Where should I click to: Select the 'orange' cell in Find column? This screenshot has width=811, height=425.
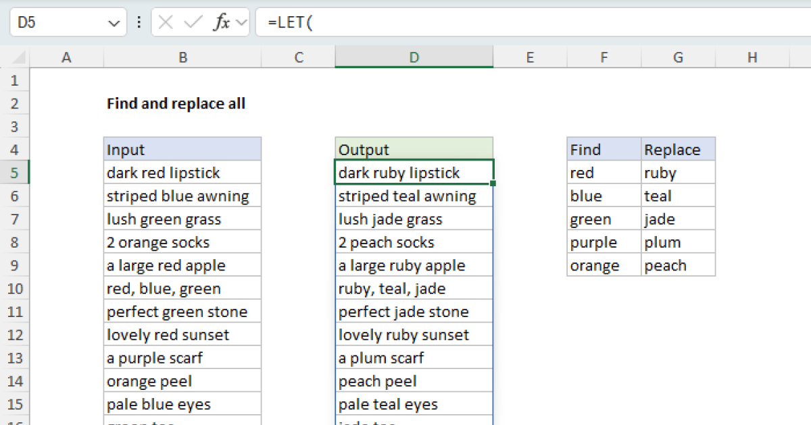click(x=604, y=266)
